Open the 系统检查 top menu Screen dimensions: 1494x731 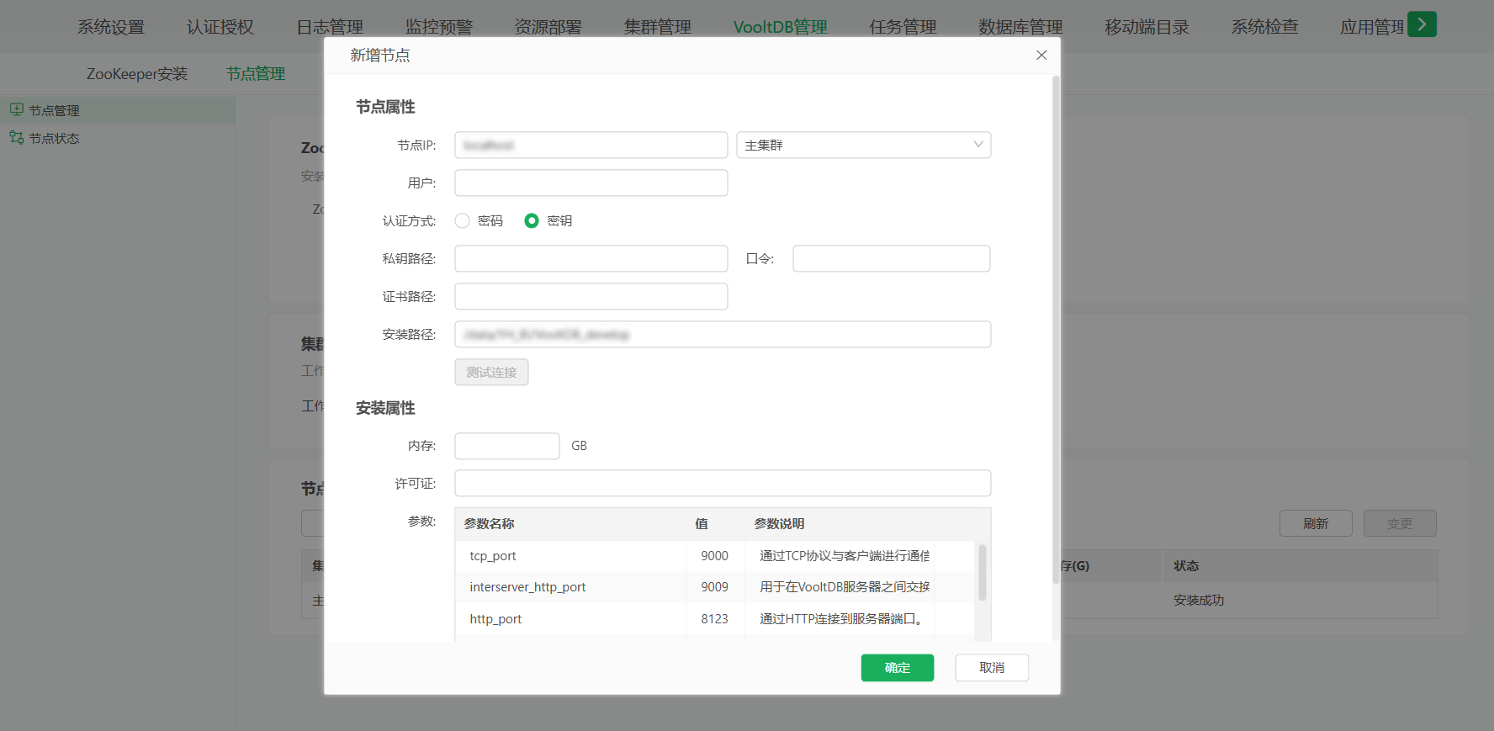point(1265,27)
